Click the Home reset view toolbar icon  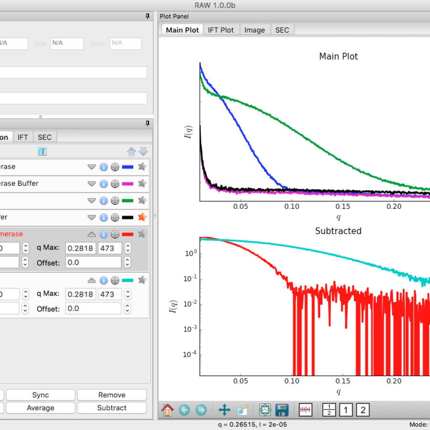pos(167,410)
